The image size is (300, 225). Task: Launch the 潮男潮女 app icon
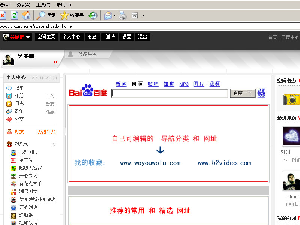point(13,192)
